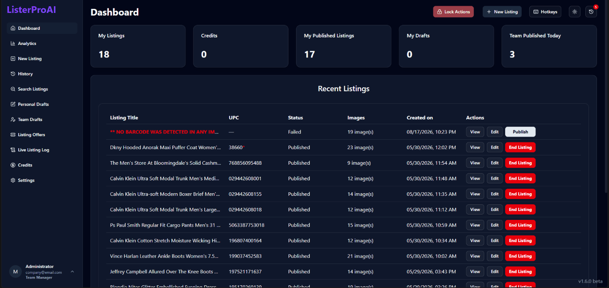Open Listing Offers page
Viewport: 609px width, 288px height.
pyautogui.click(x=42, y=135)
